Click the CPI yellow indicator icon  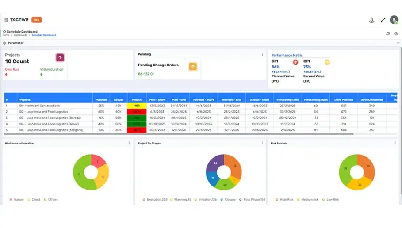pos(327,62)
